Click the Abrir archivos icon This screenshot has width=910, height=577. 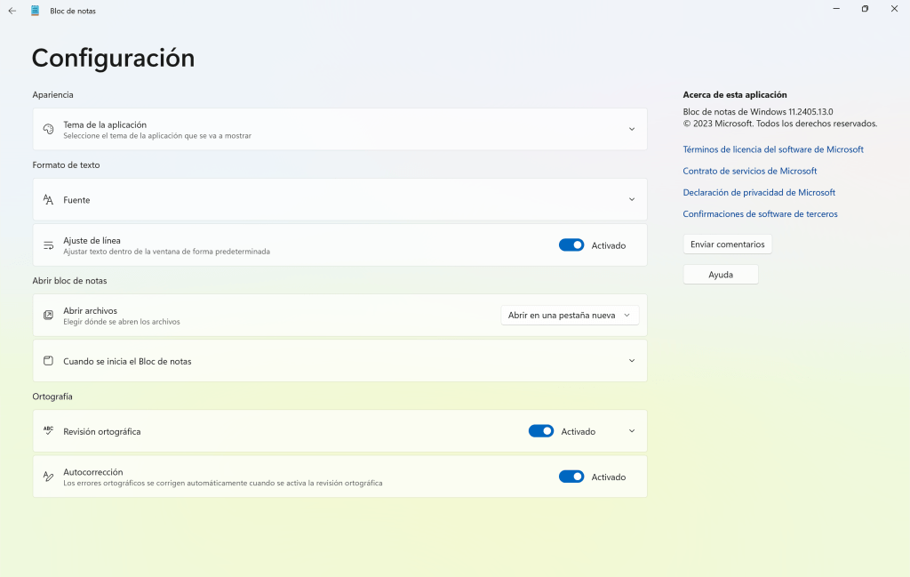49,316
